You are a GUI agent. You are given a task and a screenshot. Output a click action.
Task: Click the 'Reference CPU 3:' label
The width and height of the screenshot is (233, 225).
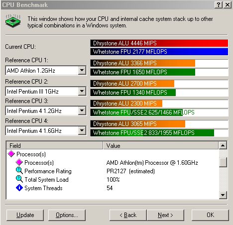click(x=27, y=101)
